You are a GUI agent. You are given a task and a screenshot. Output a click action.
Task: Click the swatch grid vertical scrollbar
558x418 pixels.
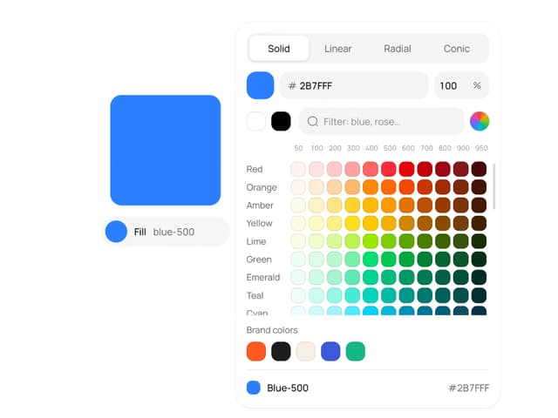494,186
